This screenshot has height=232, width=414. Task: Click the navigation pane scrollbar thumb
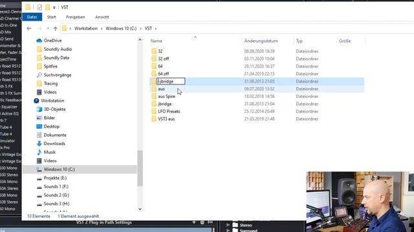[x=140, y=168]
